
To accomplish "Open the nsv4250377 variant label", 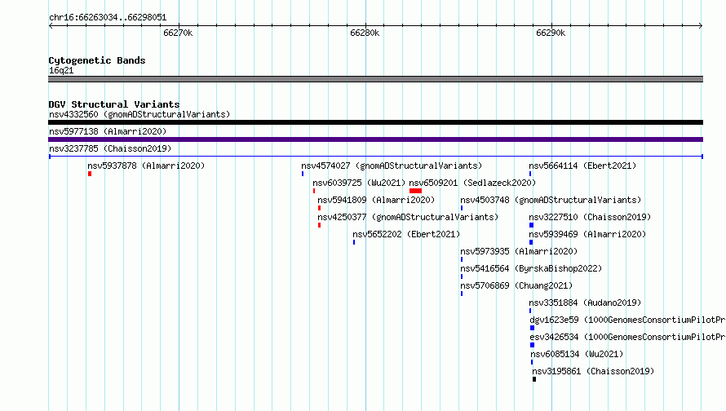I will click(x=408, y=217).
